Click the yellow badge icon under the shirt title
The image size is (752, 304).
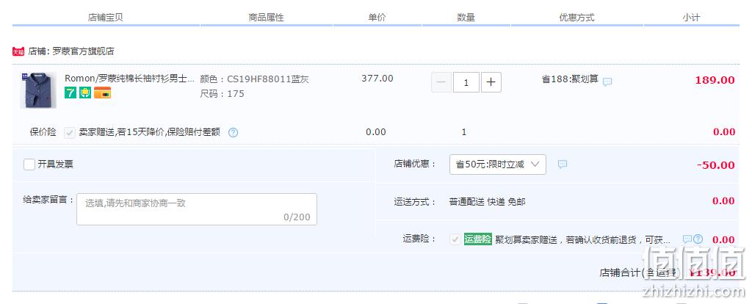[x=85, y=93]
